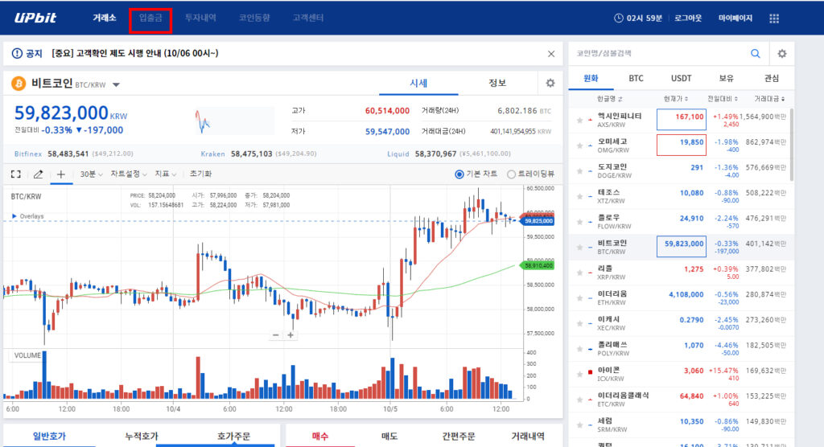Activate the crosshair plus tool on chart
The height and width of the screenshot is (447, 824).
(x=61, y=174)
